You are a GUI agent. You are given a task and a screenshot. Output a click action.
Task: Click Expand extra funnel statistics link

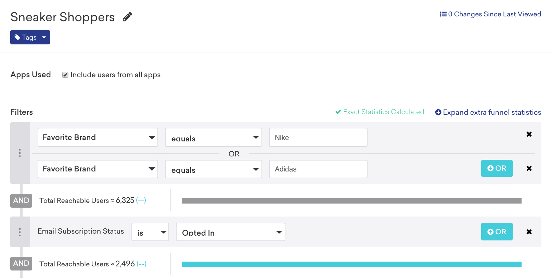(488, 112)
